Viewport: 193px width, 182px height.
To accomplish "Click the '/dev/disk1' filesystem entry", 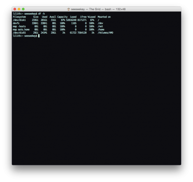I will click(x=19, y=20).
